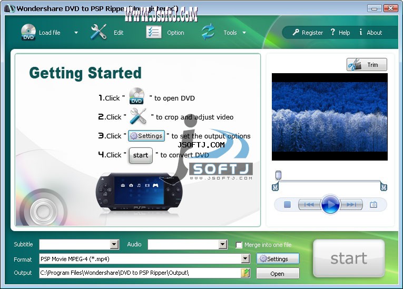Close the Wondershare window
Screen dimensions: 403x289
click(x=391, y=8)
